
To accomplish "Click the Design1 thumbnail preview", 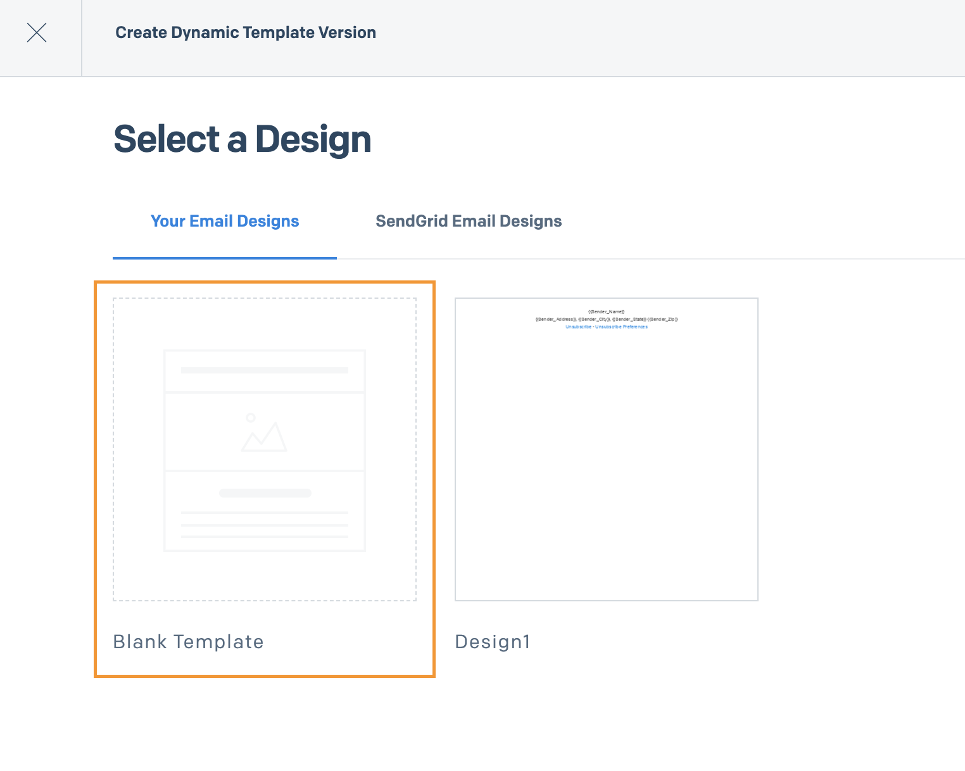I will [x=606, y=449].
